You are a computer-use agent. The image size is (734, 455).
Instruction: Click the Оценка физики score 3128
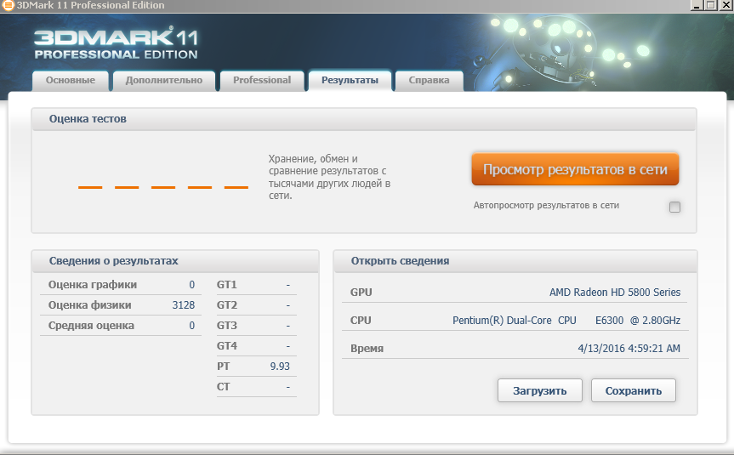click(x=184, y=305)
